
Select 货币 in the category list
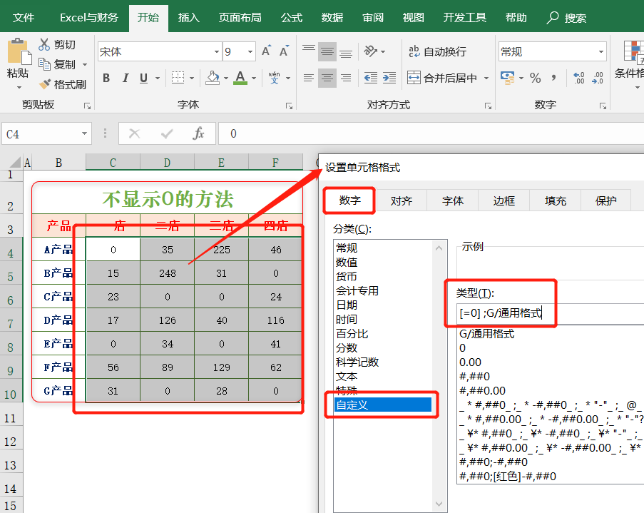[x=347, y=276]
